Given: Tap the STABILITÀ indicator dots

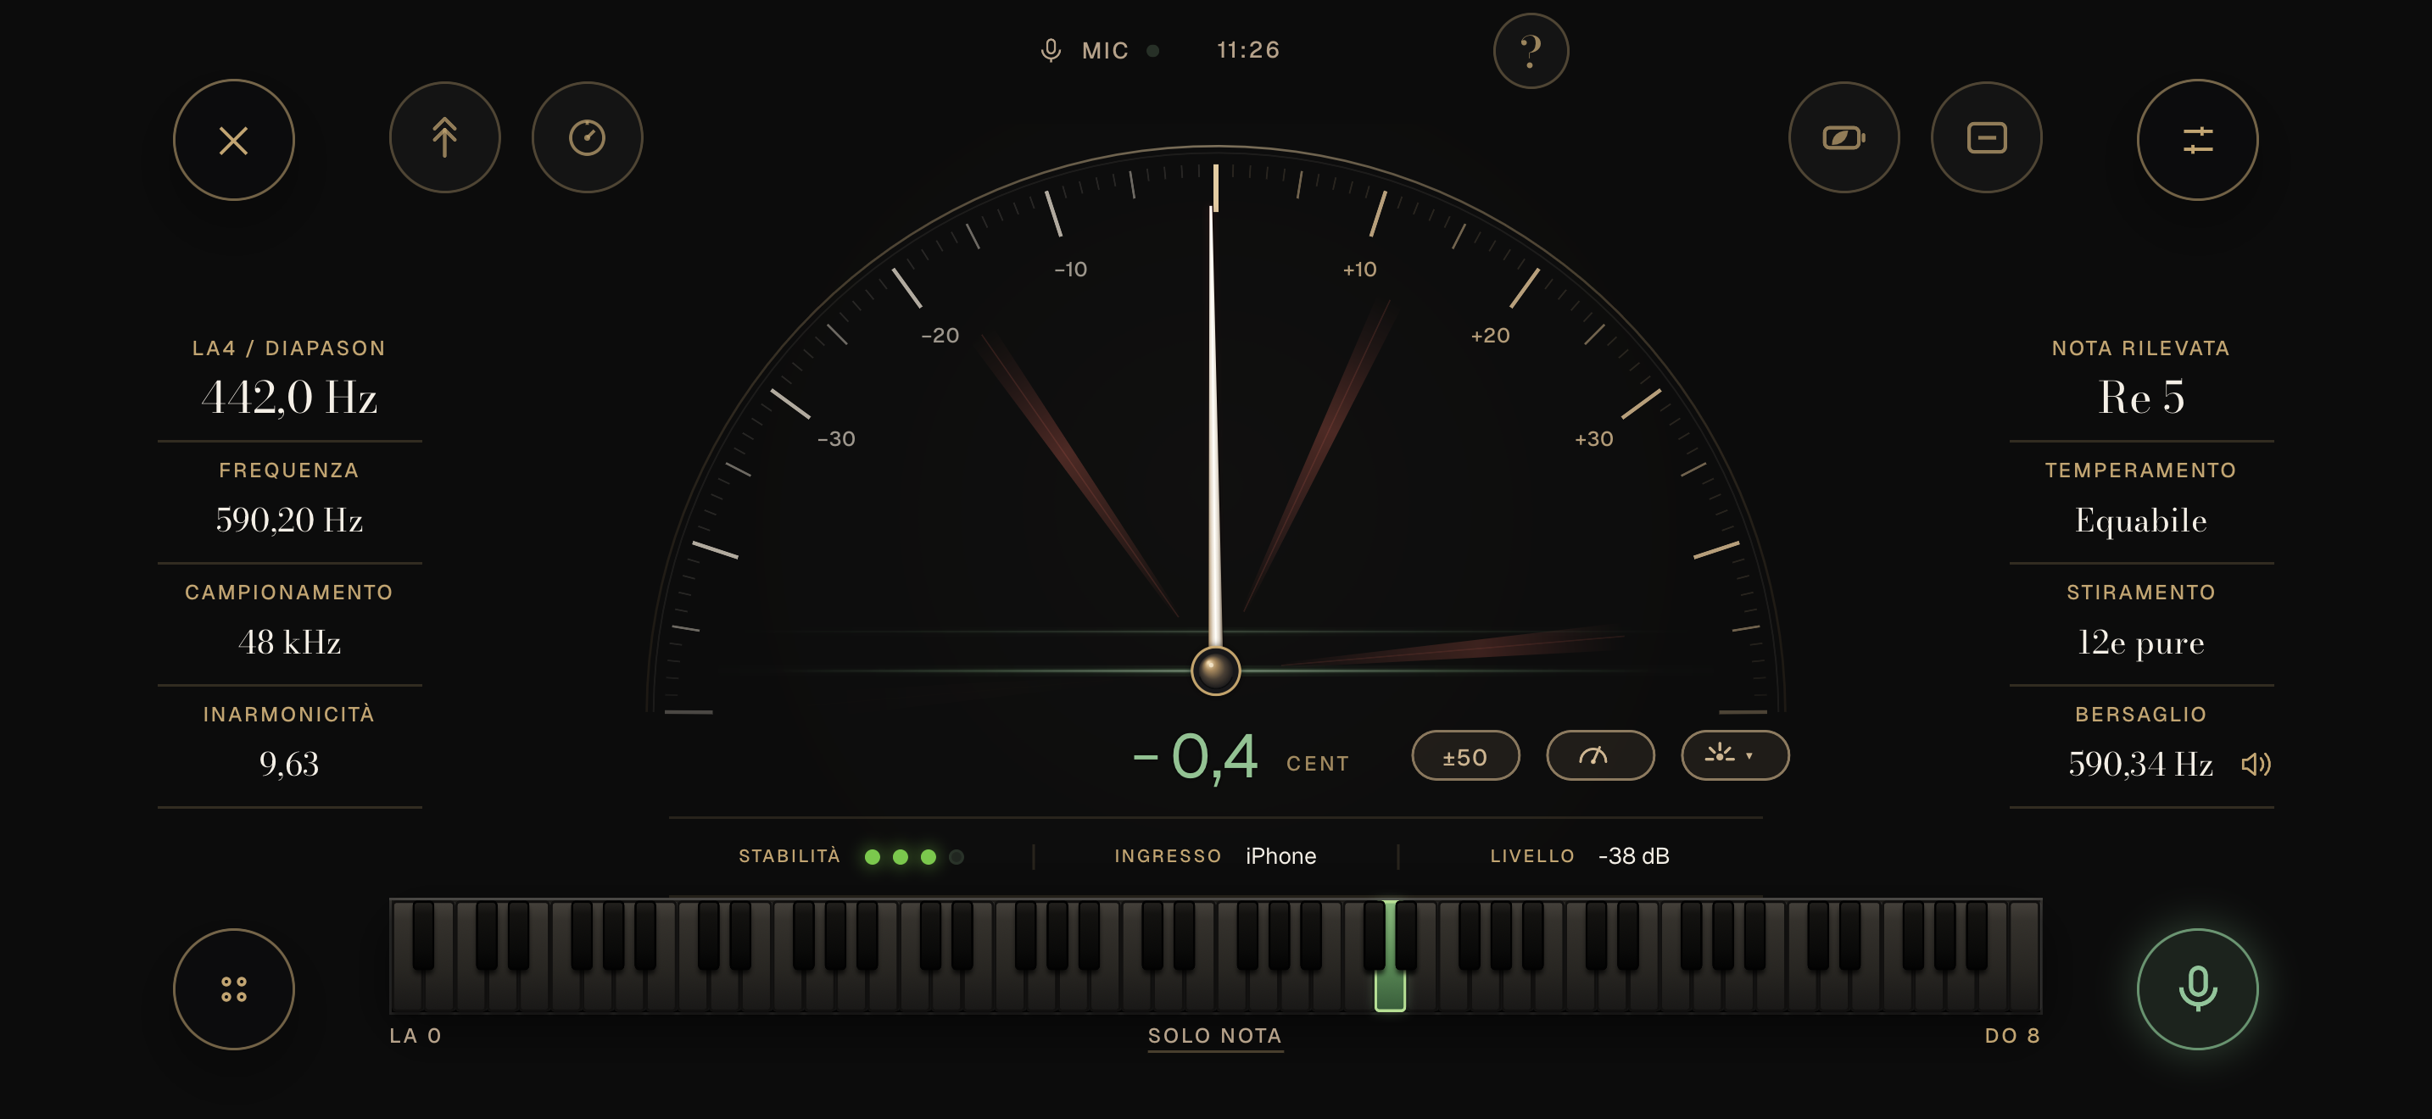Looking at the screenshot, I should 914,857.
